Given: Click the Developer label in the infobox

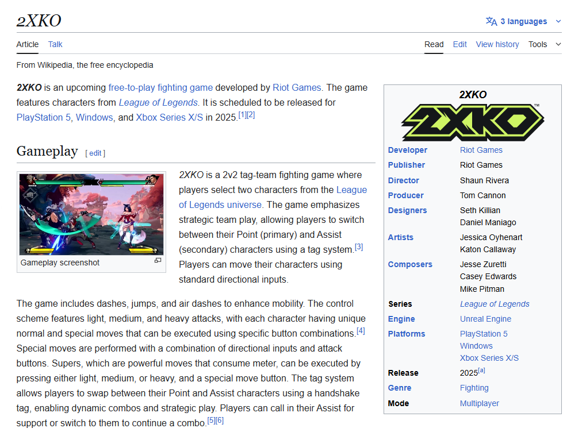Looking at the screenshot, I should click(x=408, y=151).
